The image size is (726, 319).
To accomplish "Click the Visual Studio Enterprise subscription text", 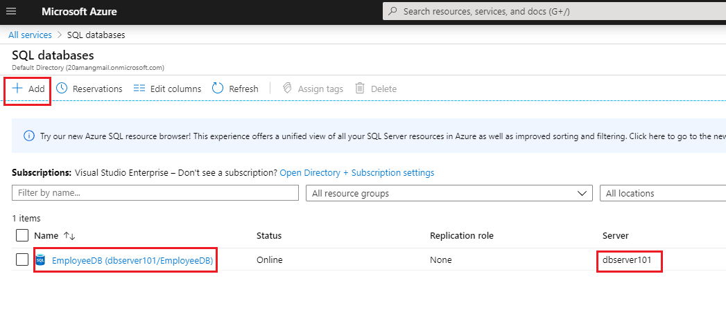I will click(x=122, y=172).
